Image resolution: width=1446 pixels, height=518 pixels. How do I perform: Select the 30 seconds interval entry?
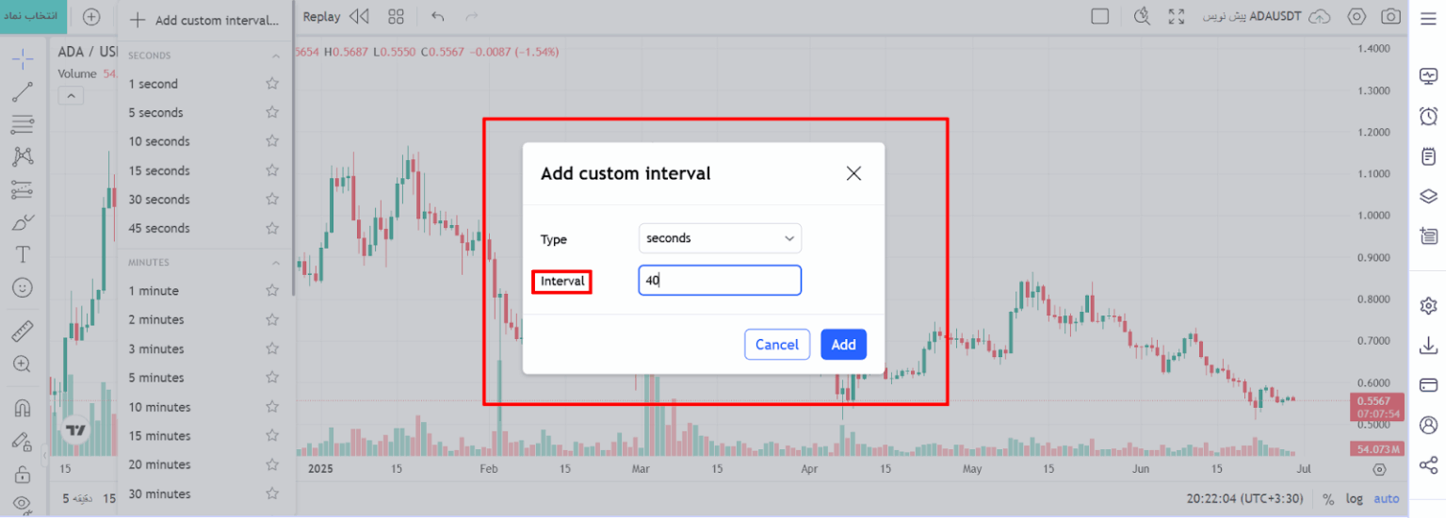pos(159,200)
